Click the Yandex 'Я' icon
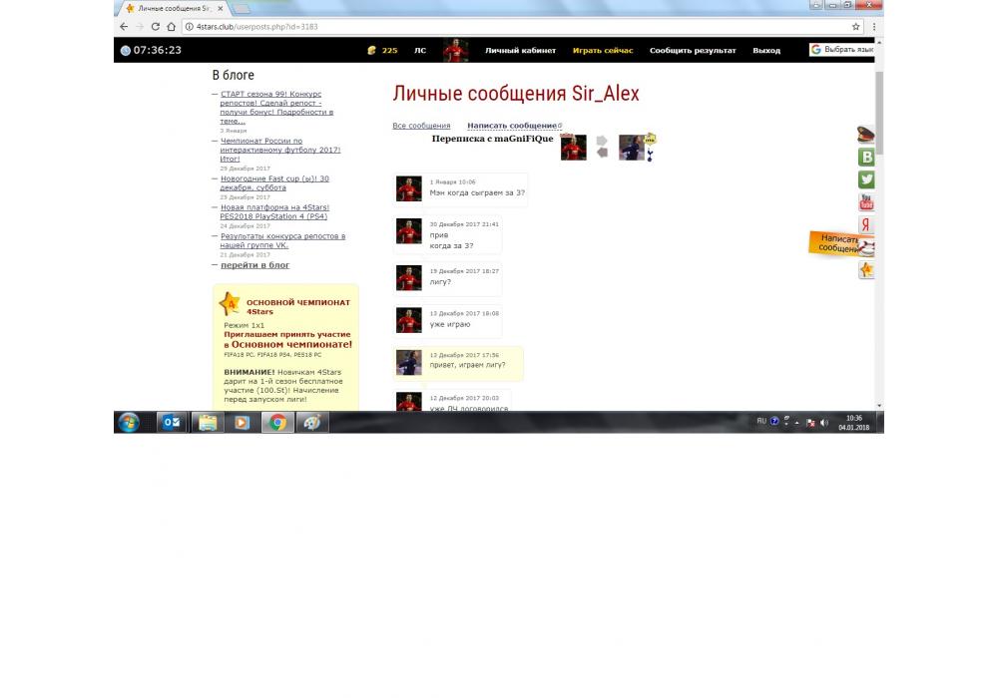 (x=866, y=225)
